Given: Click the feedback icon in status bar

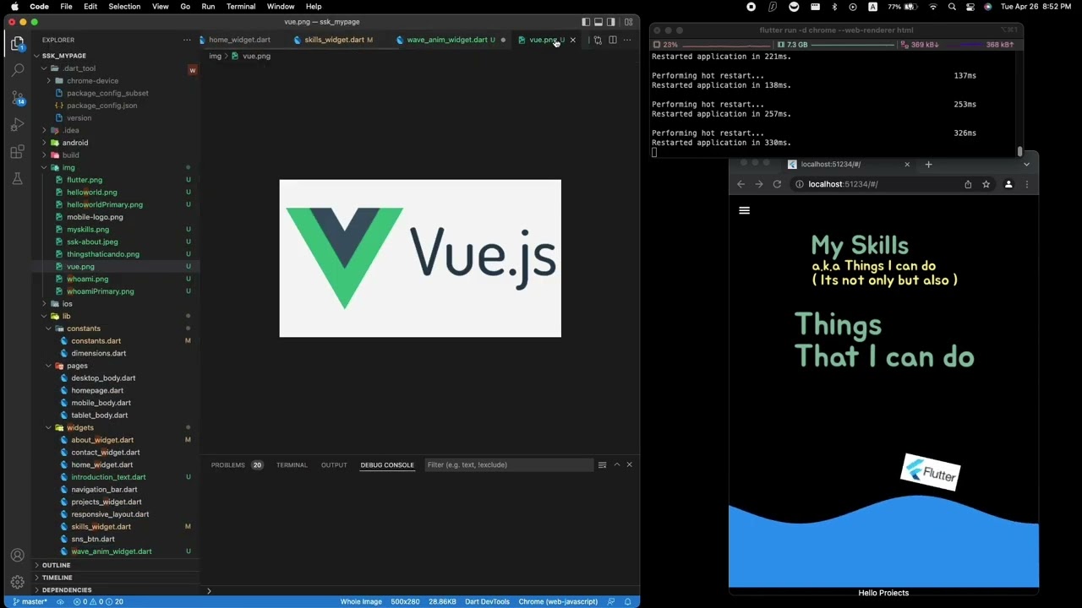Looking at the screenshot, I should pyautogui.click(x=610, y=601).
